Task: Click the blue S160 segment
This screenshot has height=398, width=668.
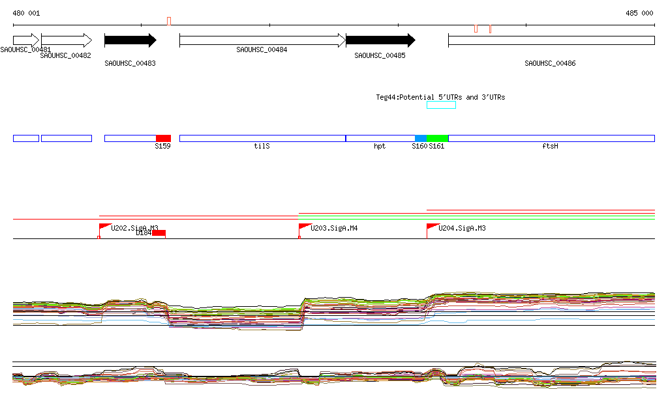Action: [421, 138]
